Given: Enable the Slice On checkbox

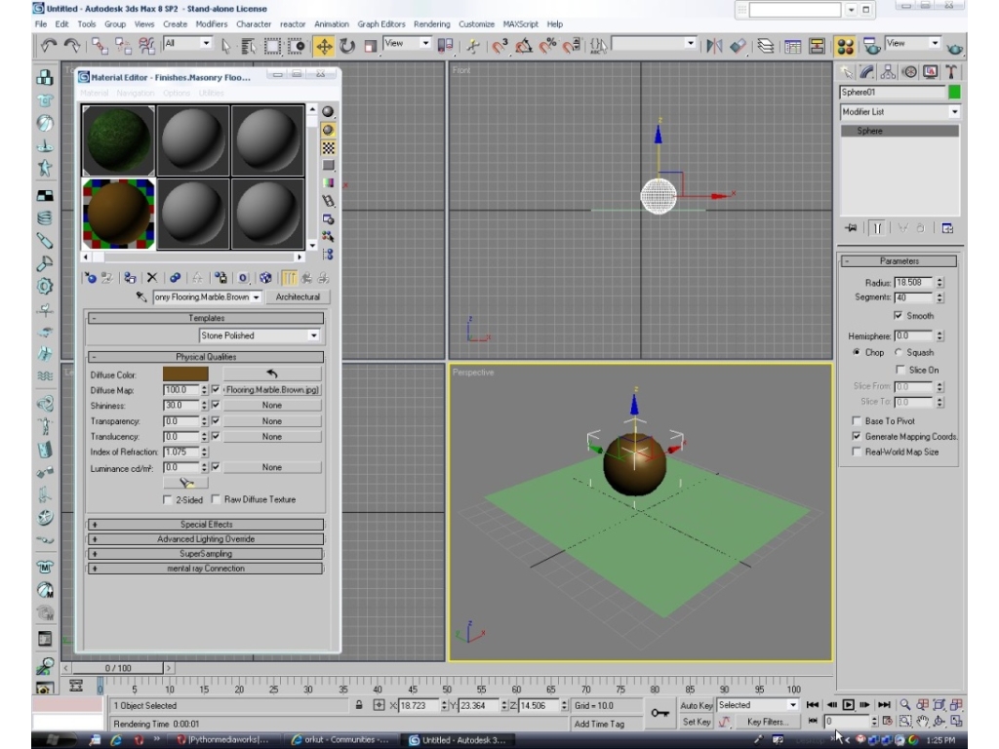Looking at the screenshot, I should tap(900, 370).
